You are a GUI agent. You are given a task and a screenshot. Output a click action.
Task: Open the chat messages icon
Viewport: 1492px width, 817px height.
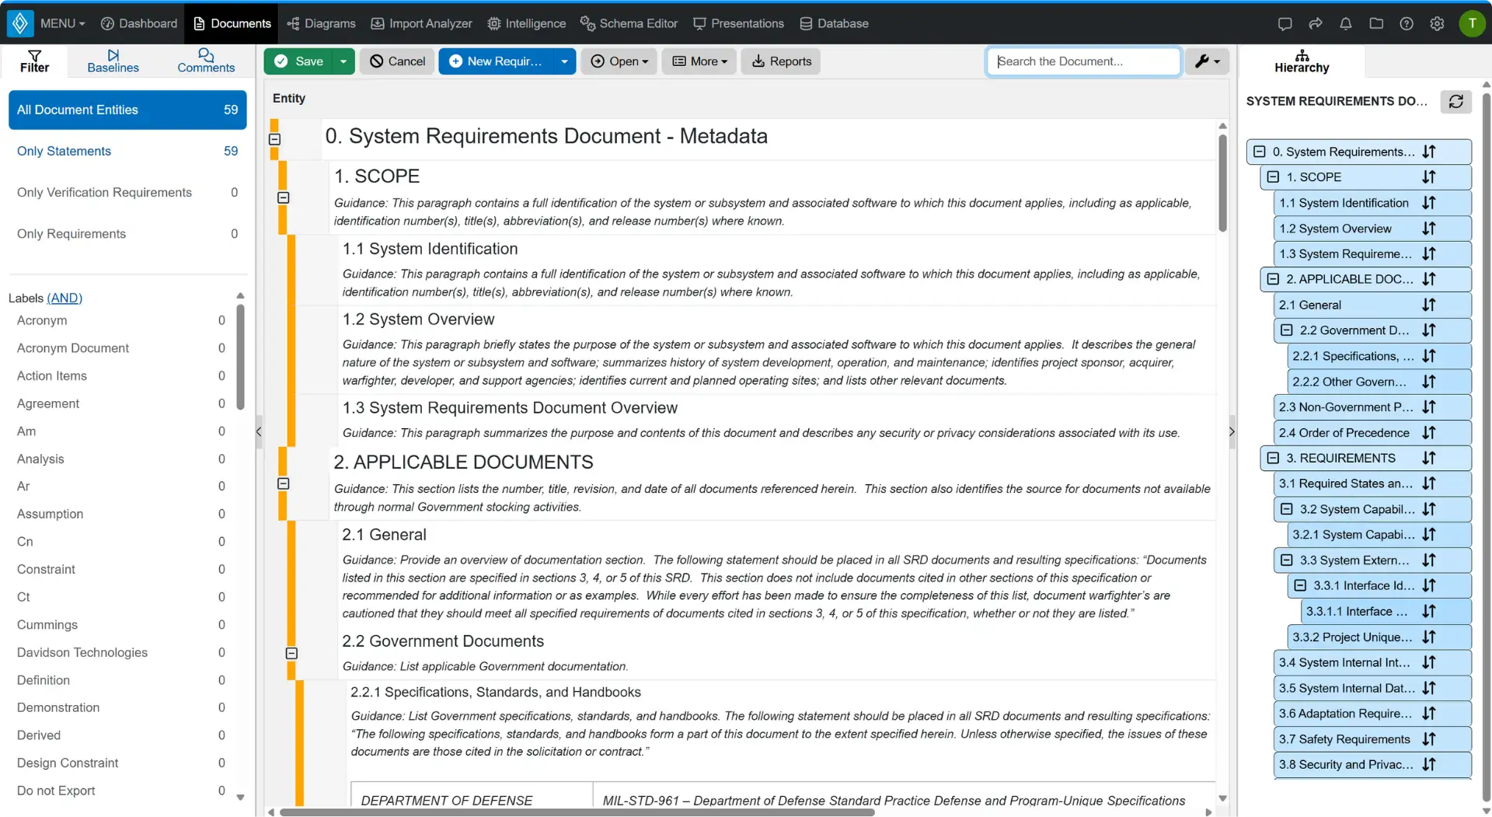pyautogui.click(x=1285, y=23)
